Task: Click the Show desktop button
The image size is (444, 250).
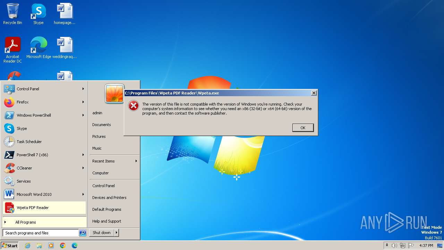Action: pos(440,245)
